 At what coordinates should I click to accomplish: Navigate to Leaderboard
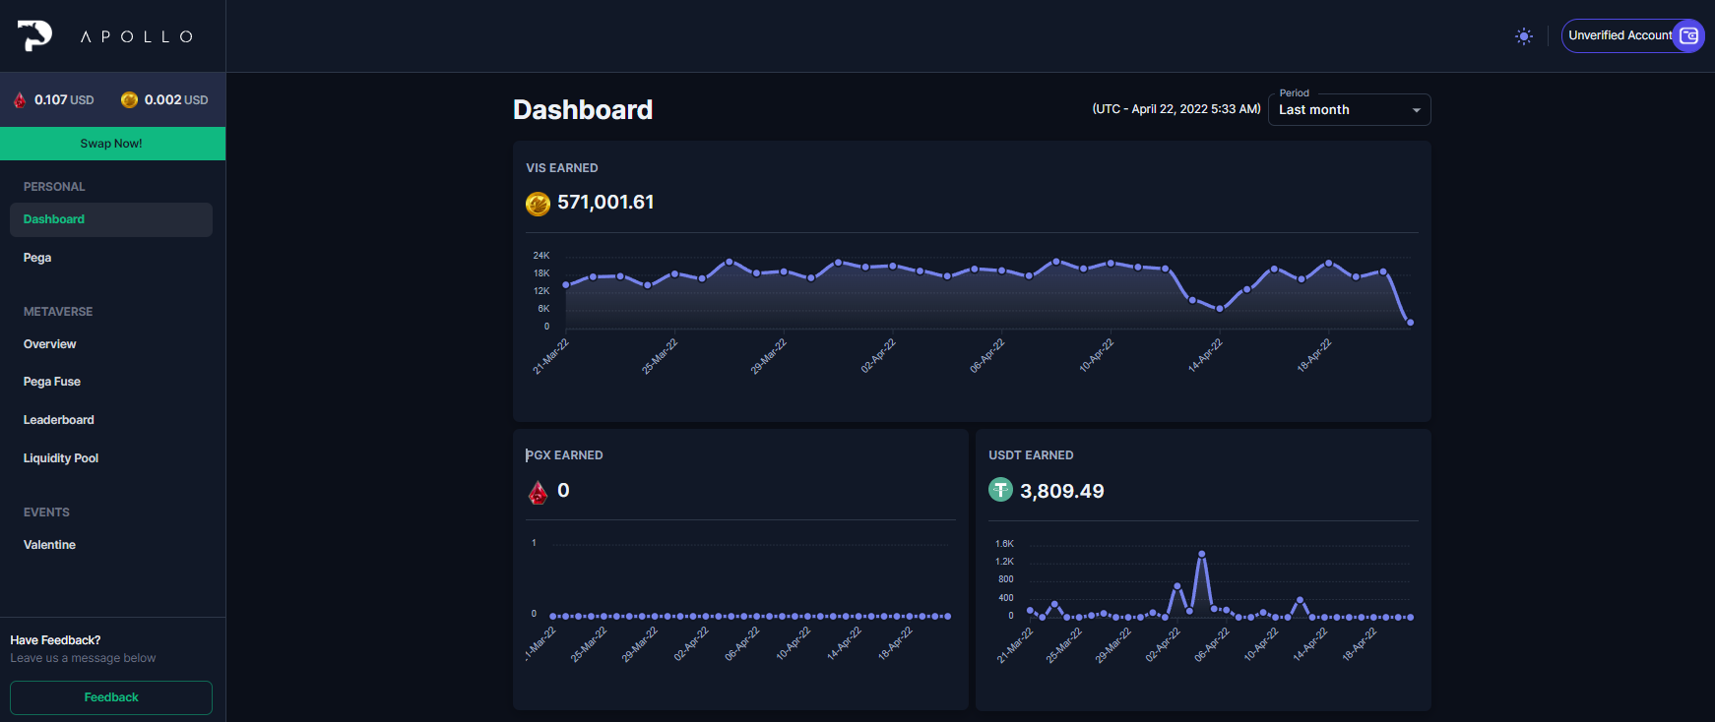coord(59,420)
